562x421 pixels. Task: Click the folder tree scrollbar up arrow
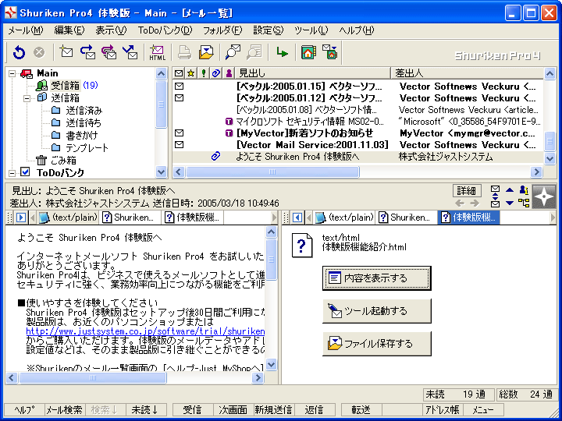coord(162,74)
